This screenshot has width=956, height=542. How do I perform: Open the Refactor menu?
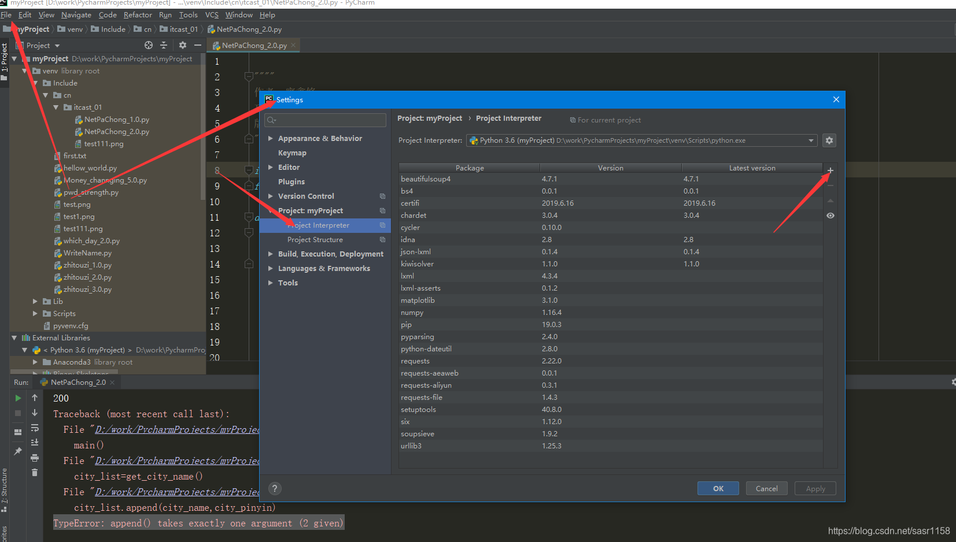(x=138, y=15)
